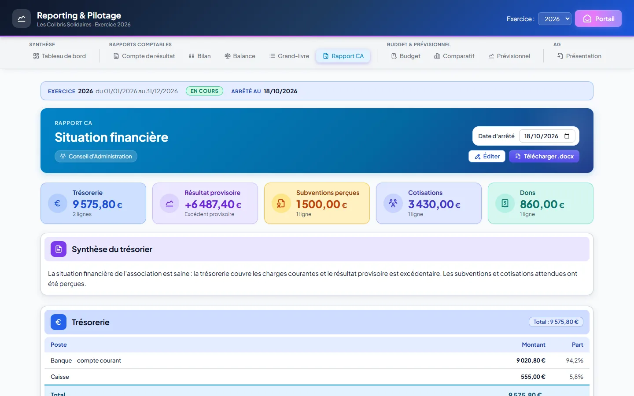Click the Part column header
Image resolution: width=634 pixels, height=396 pixels.
578,345
